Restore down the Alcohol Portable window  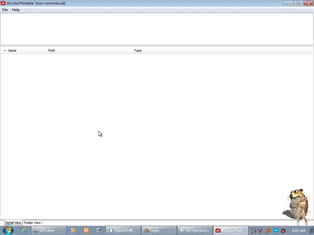(x=298, y=3)
